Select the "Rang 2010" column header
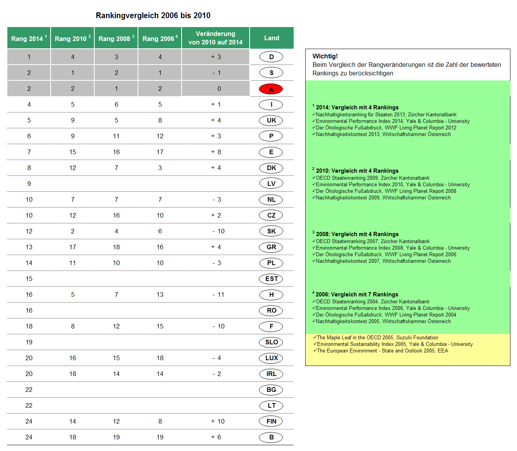The width and height of the screenshot is (517, 451). point(72,38)
